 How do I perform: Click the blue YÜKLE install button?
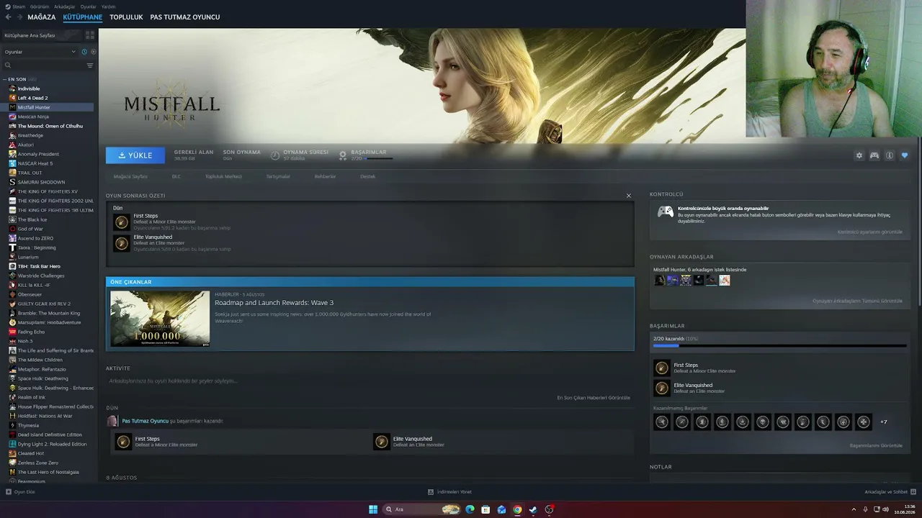[135, 155]
